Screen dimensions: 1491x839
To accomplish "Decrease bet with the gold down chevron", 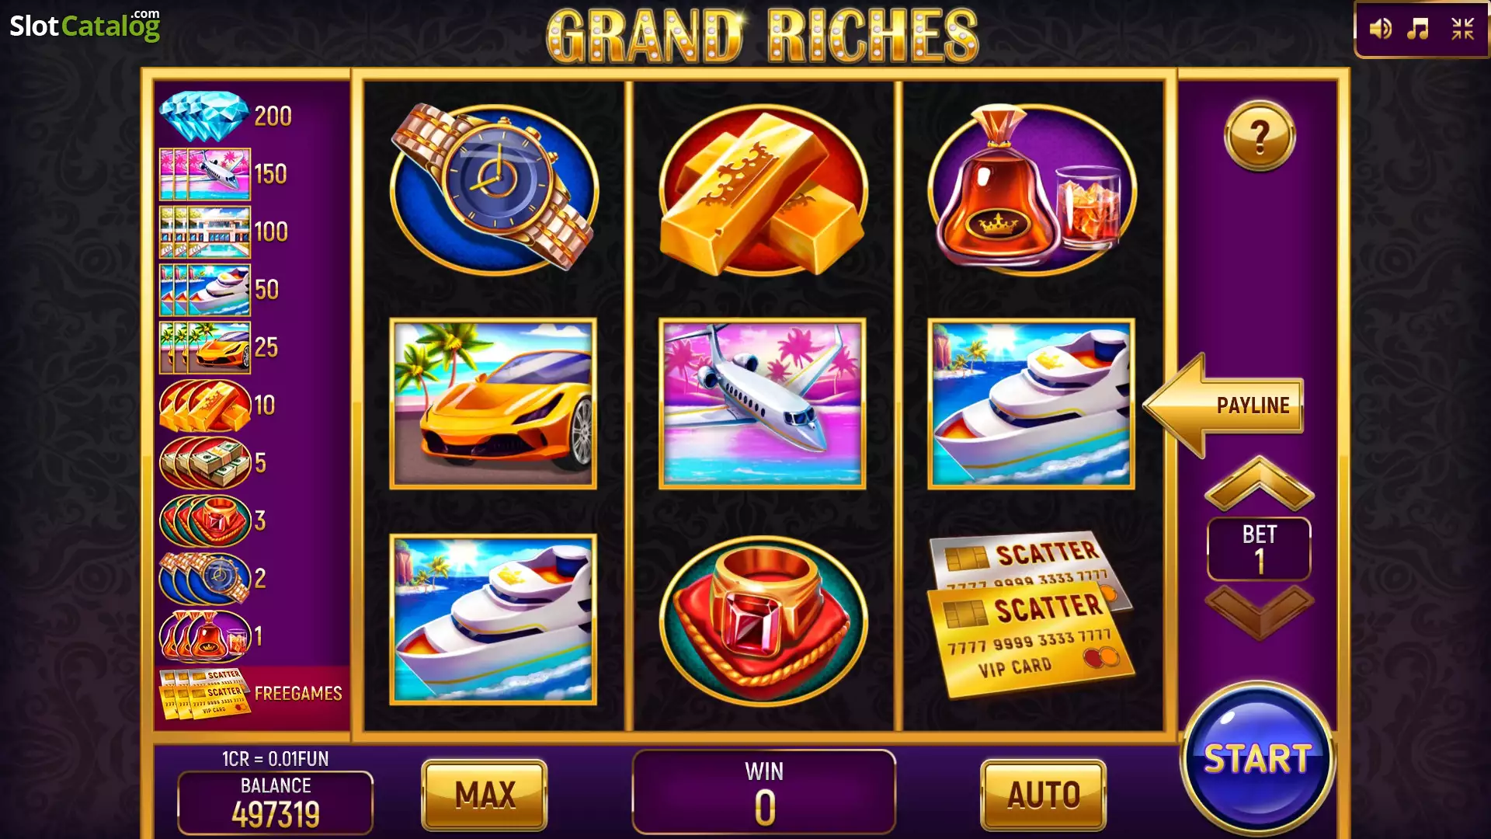I will click(1259, 613).
